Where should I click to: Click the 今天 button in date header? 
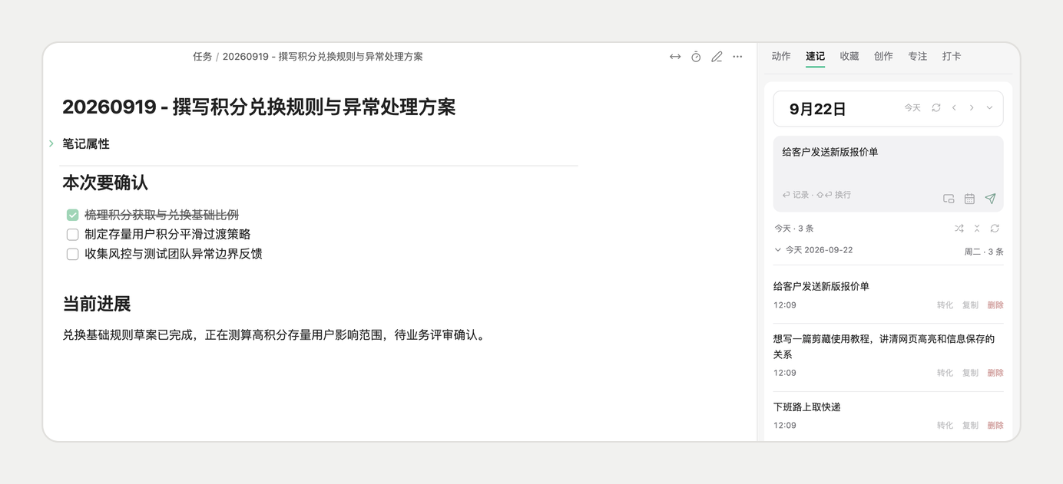click(x=912, y=108)
